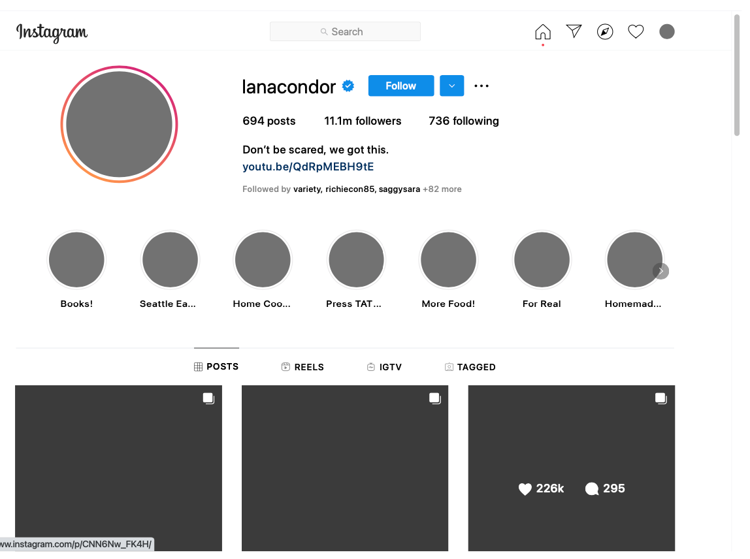Viewport: 750px width, 559px height.
Task: Click the search magnifier icon
Action: (x=324, y=31)
